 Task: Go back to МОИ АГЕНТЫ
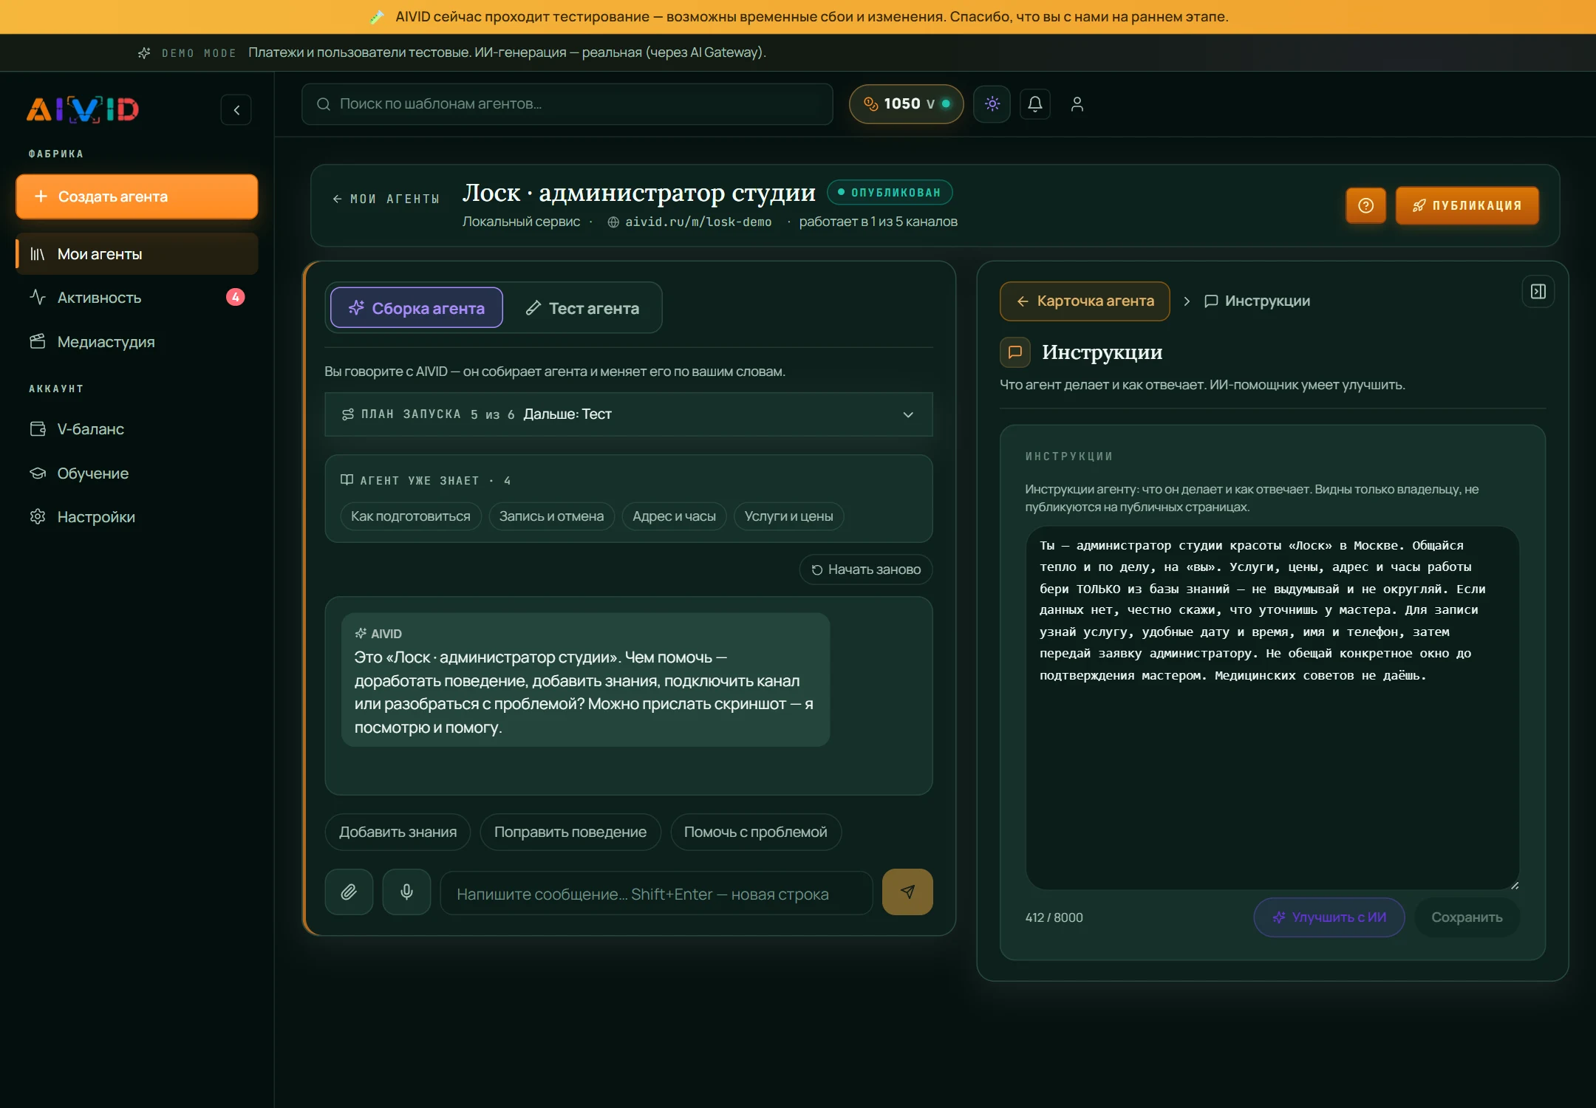(386, 199)
